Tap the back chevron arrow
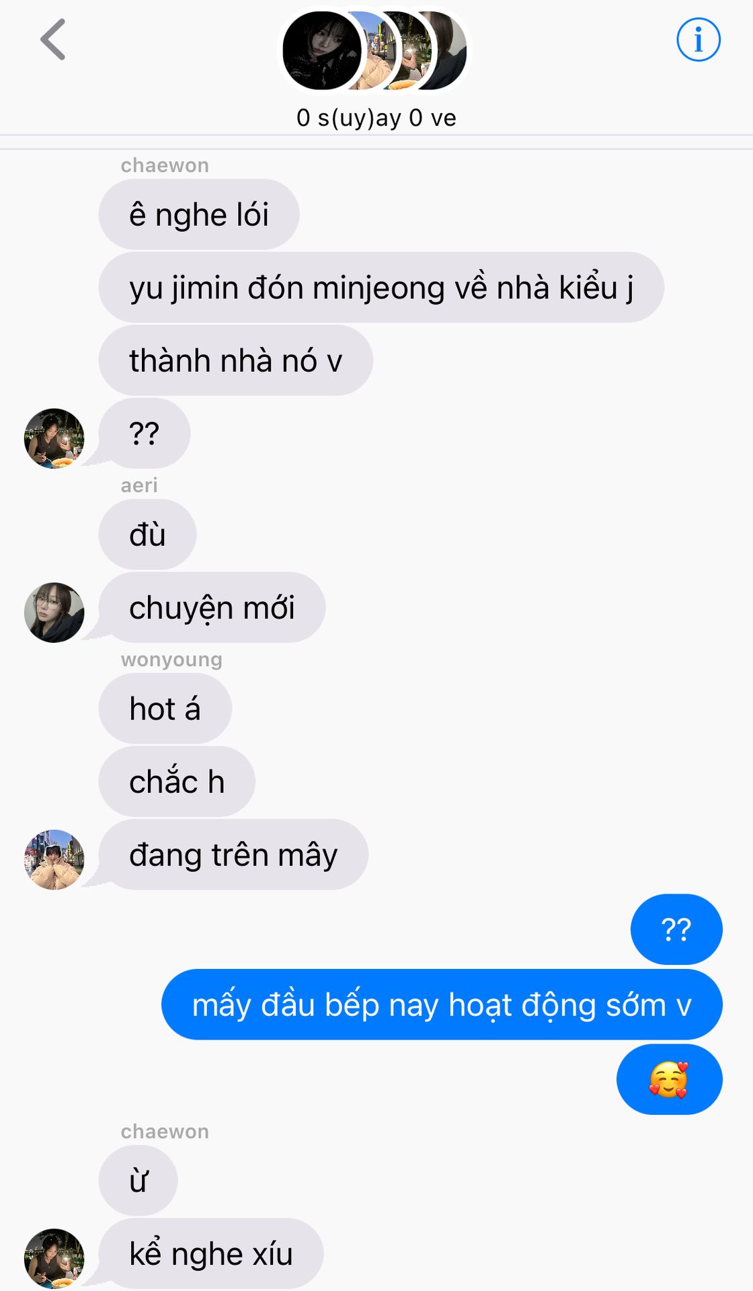 53,40
